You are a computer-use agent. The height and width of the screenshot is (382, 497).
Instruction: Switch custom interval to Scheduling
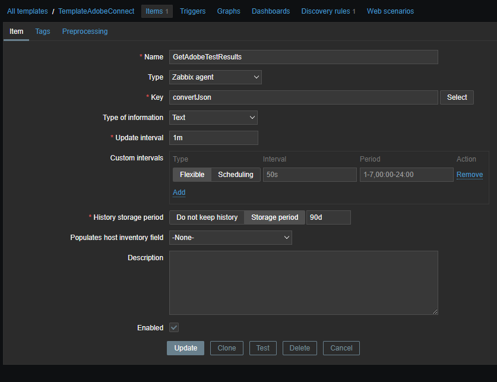tap(235, 175)
